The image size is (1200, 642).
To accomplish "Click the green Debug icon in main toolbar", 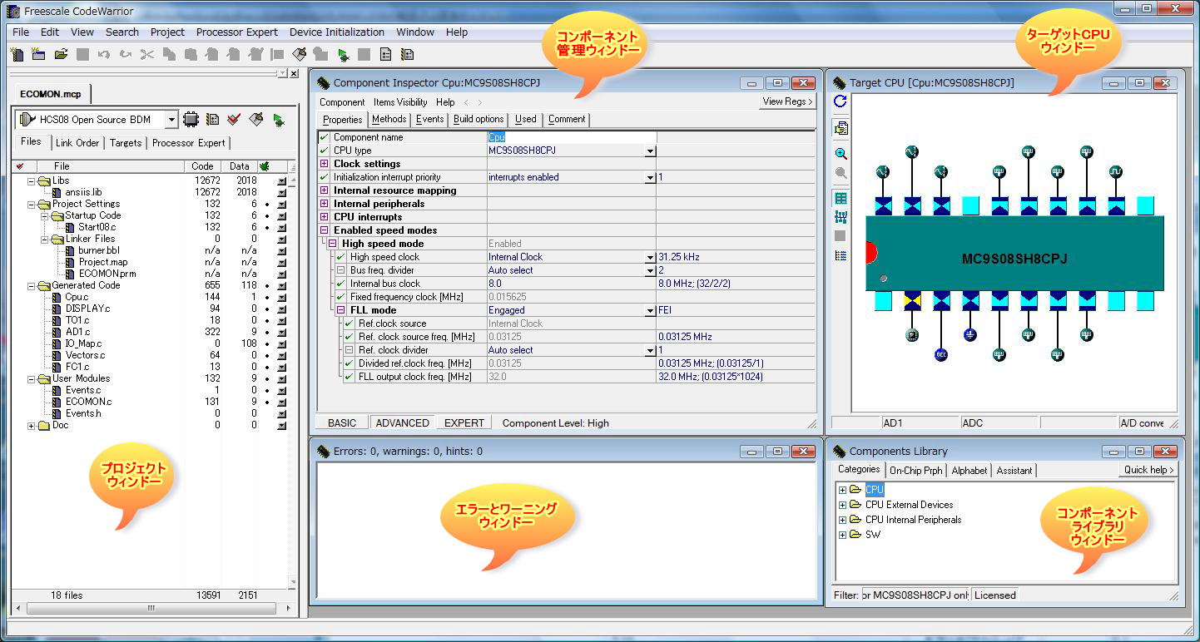I will [343, 54].
